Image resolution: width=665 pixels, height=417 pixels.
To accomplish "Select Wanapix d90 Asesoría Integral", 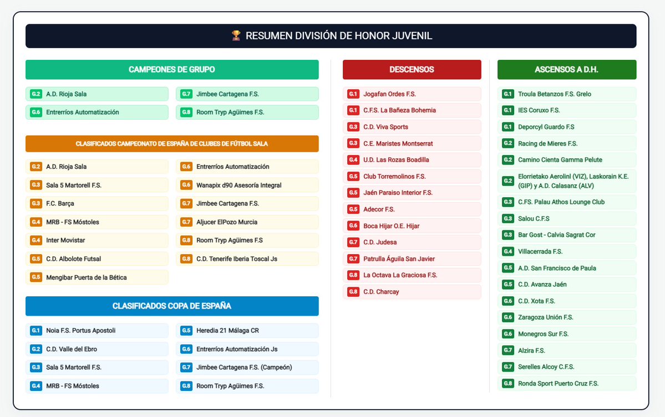I will pyautogui.click(x=247, y=185).
